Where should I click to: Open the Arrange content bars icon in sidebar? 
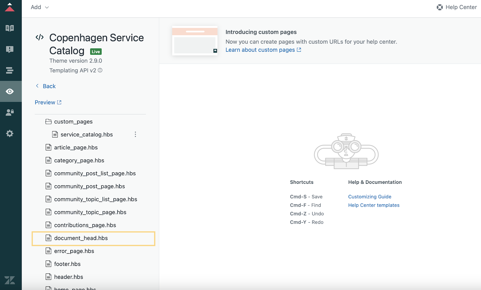10,70
